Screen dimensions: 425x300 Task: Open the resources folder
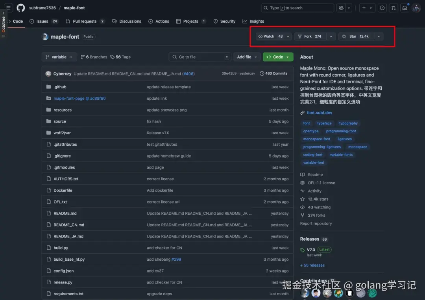coord(62,110)
